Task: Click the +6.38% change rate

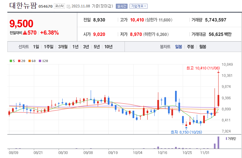Action: 50,33
